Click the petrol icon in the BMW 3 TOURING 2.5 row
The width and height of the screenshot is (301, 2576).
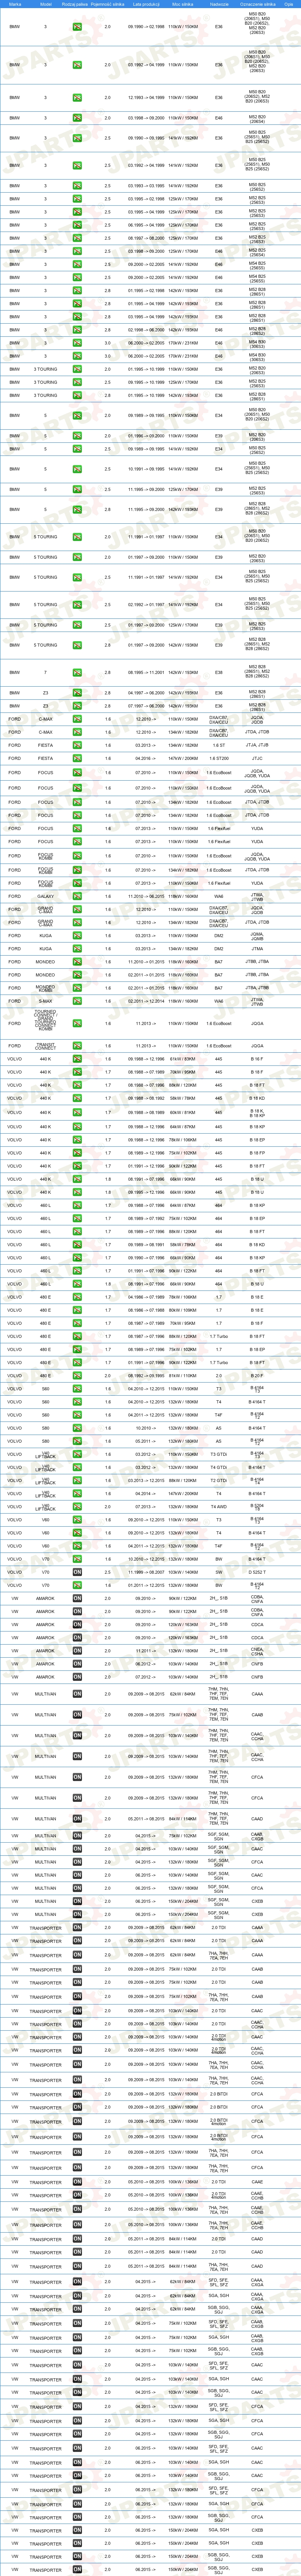(x=77, y=382)
